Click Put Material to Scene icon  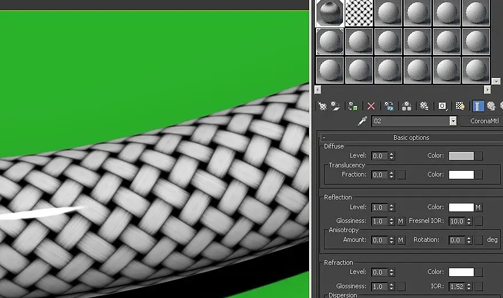coord(336,106)
